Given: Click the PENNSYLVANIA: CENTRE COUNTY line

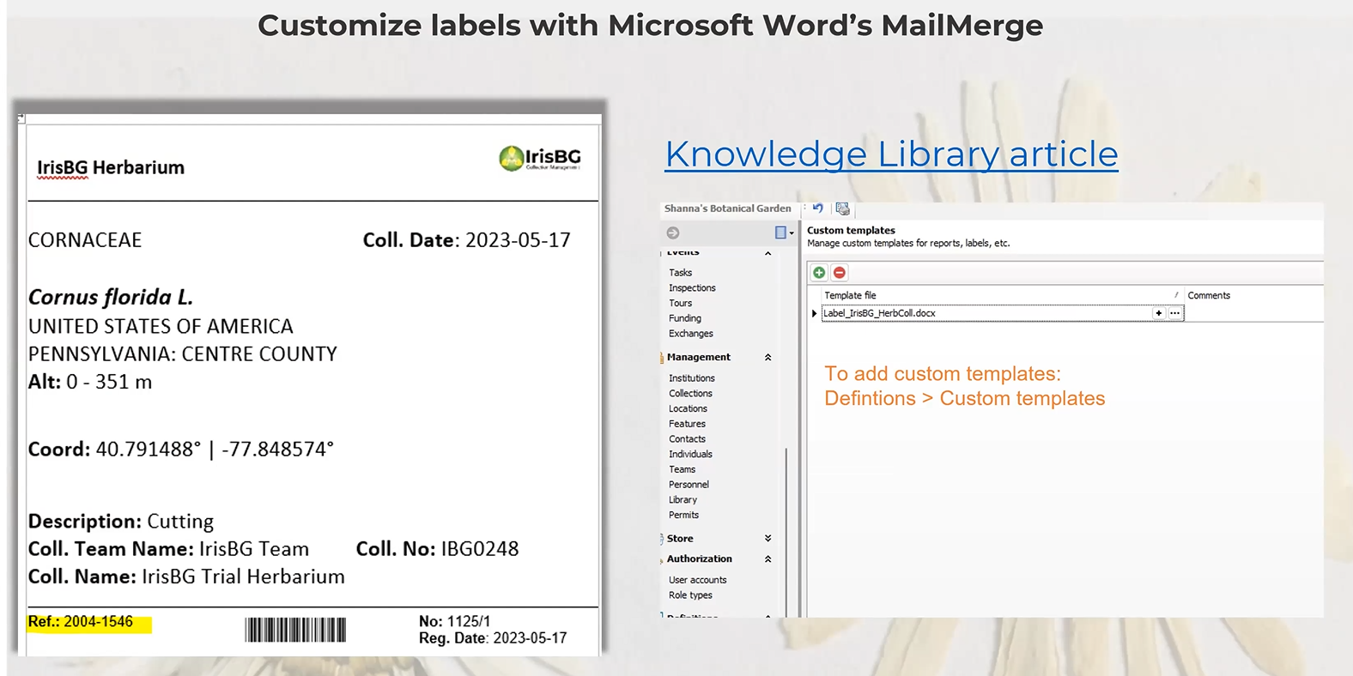Looking at the screenshot, I should pos(183,354).
